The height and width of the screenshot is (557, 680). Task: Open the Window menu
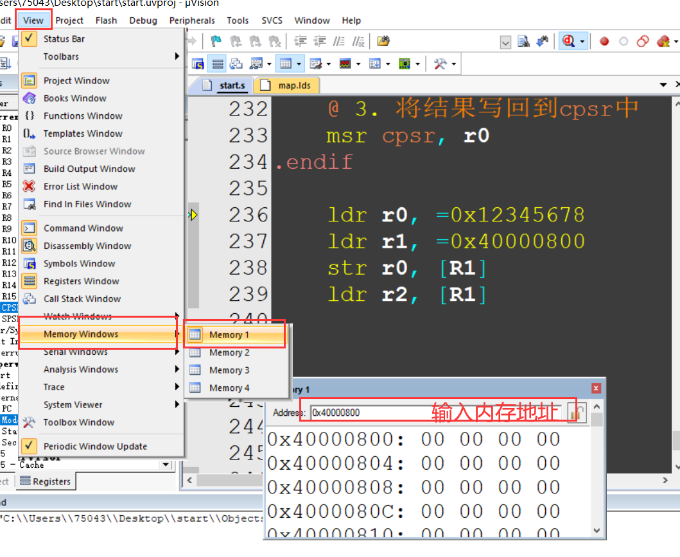pyautogui.click(x=312, y=21)
